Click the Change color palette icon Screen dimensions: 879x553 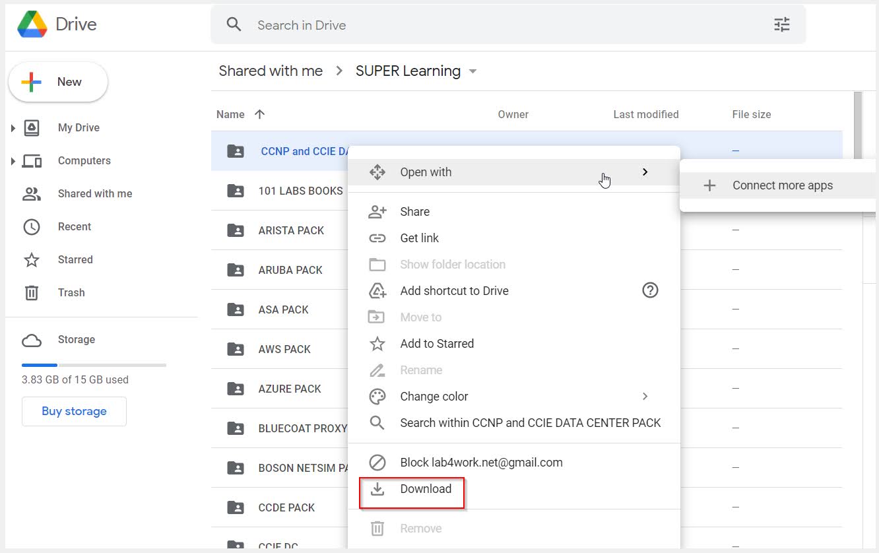tap(377, 397)
